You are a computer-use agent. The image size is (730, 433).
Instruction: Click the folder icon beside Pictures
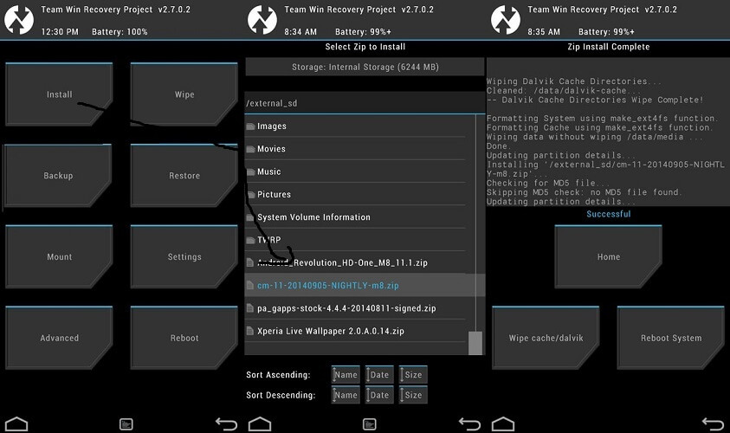click(250, 195)
